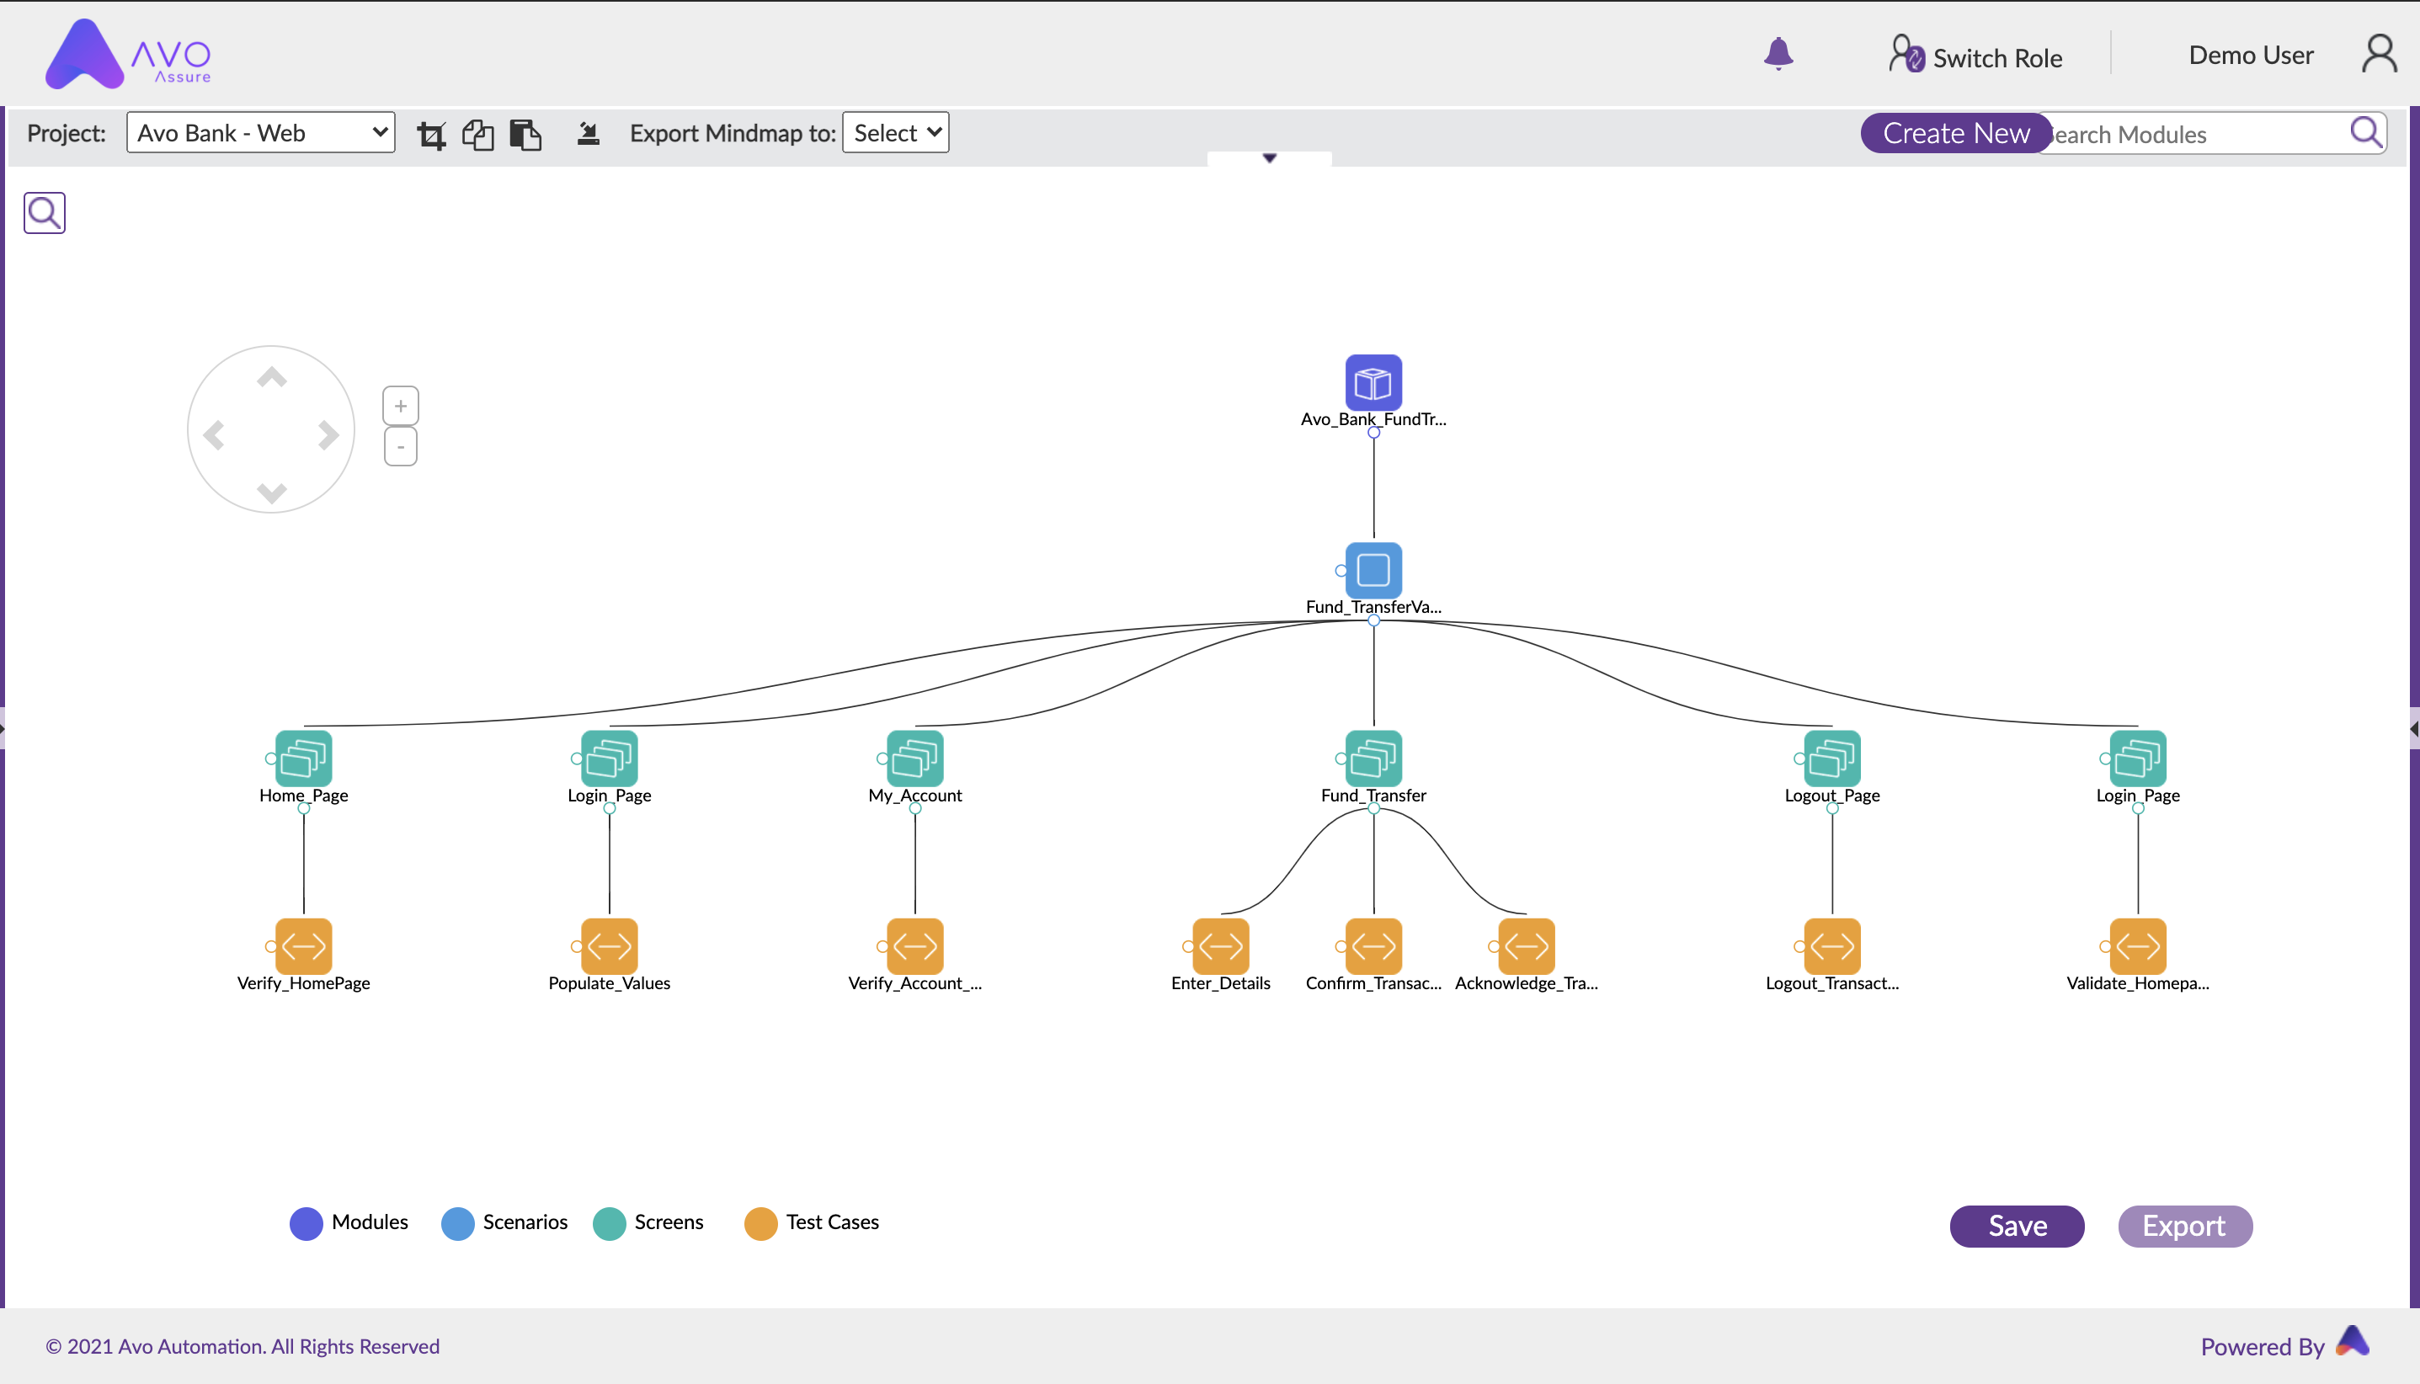Open the notifications bell
Screen dimensions: 2420x1384
1778,54
